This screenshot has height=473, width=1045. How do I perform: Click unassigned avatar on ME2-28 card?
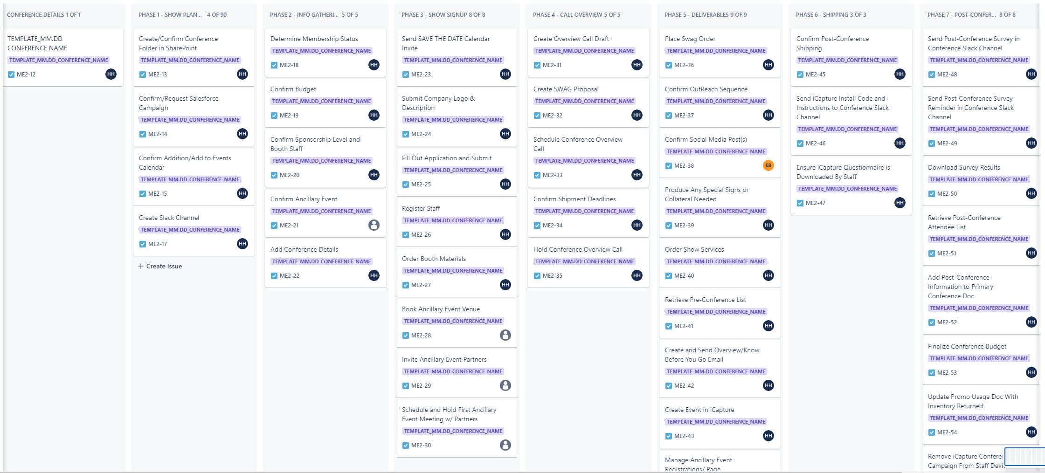pos(505,335)
